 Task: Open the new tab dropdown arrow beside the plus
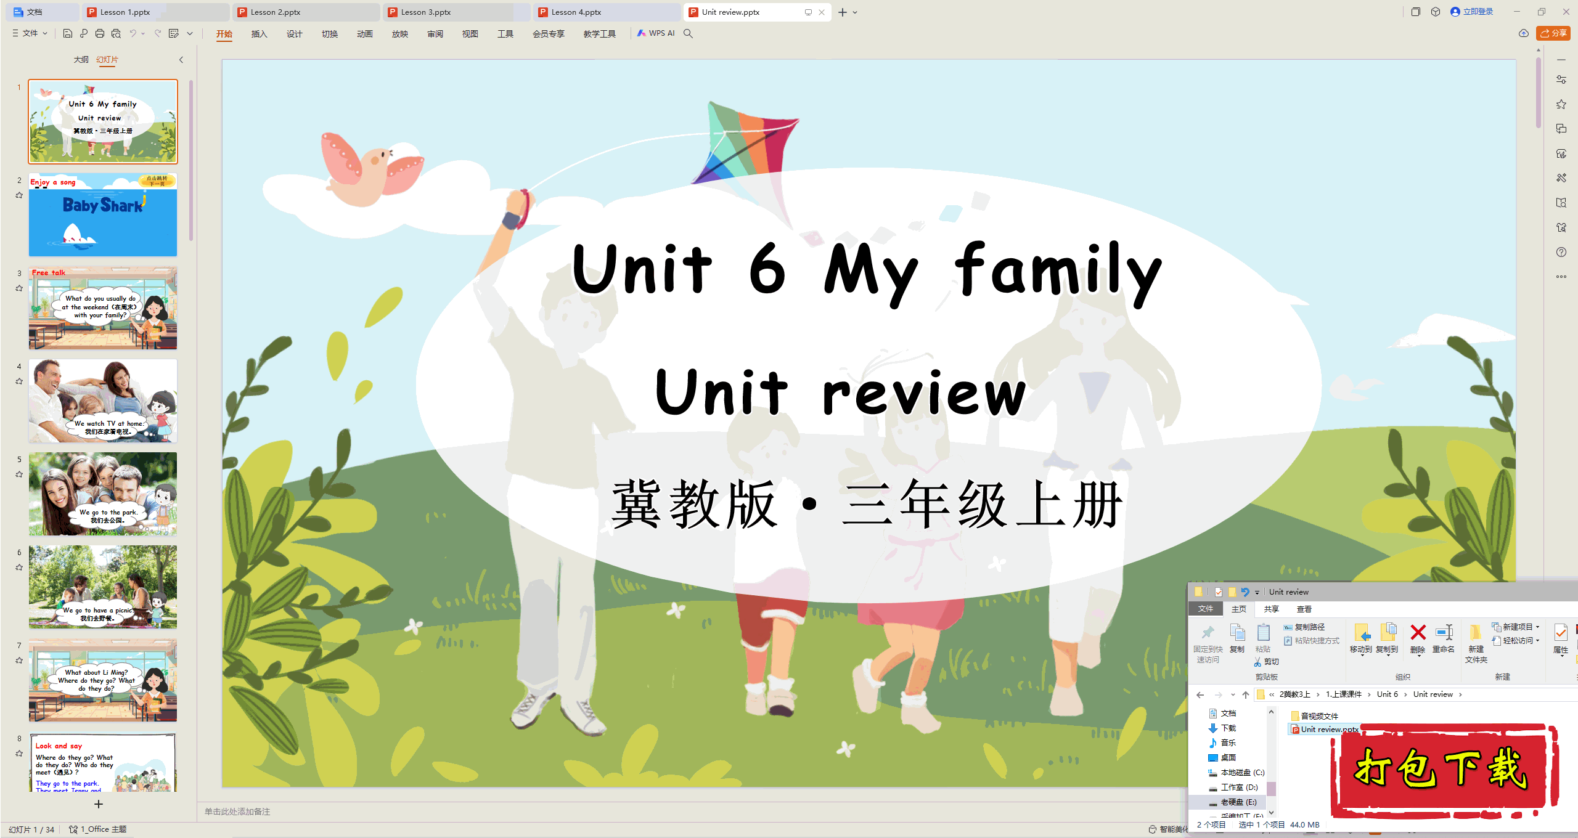pyautogui.click(x=855, y=12)
